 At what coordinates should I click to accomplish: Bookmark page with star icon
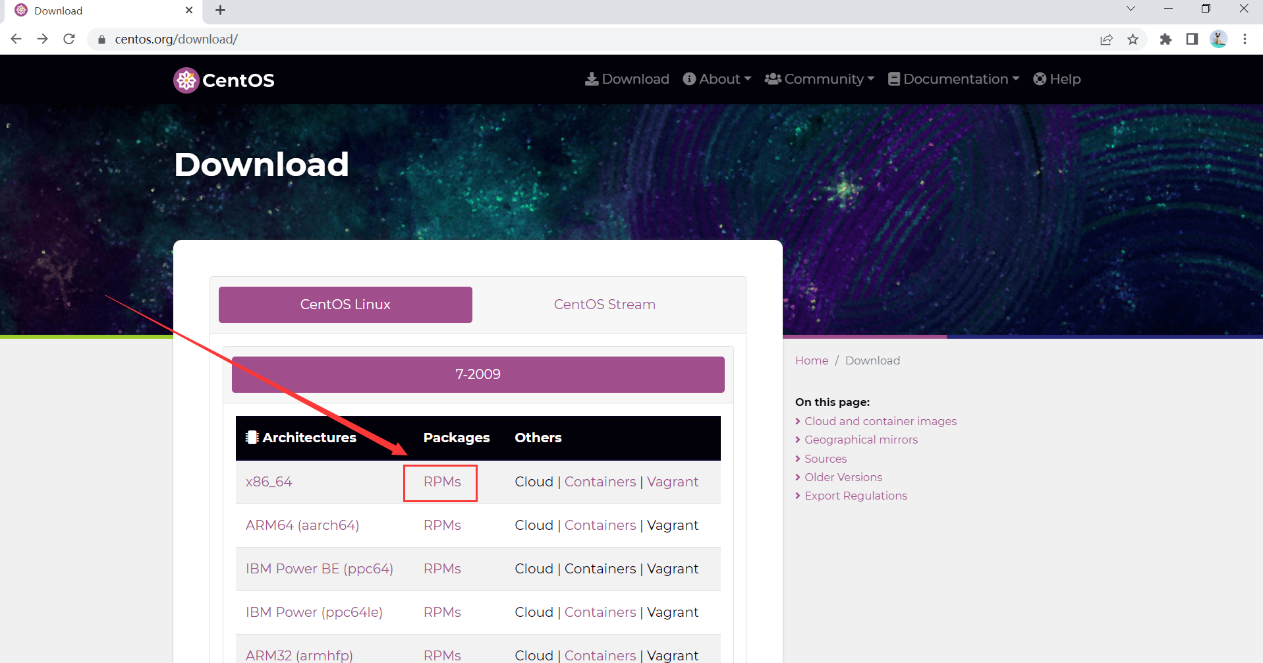coord(1133,40)
